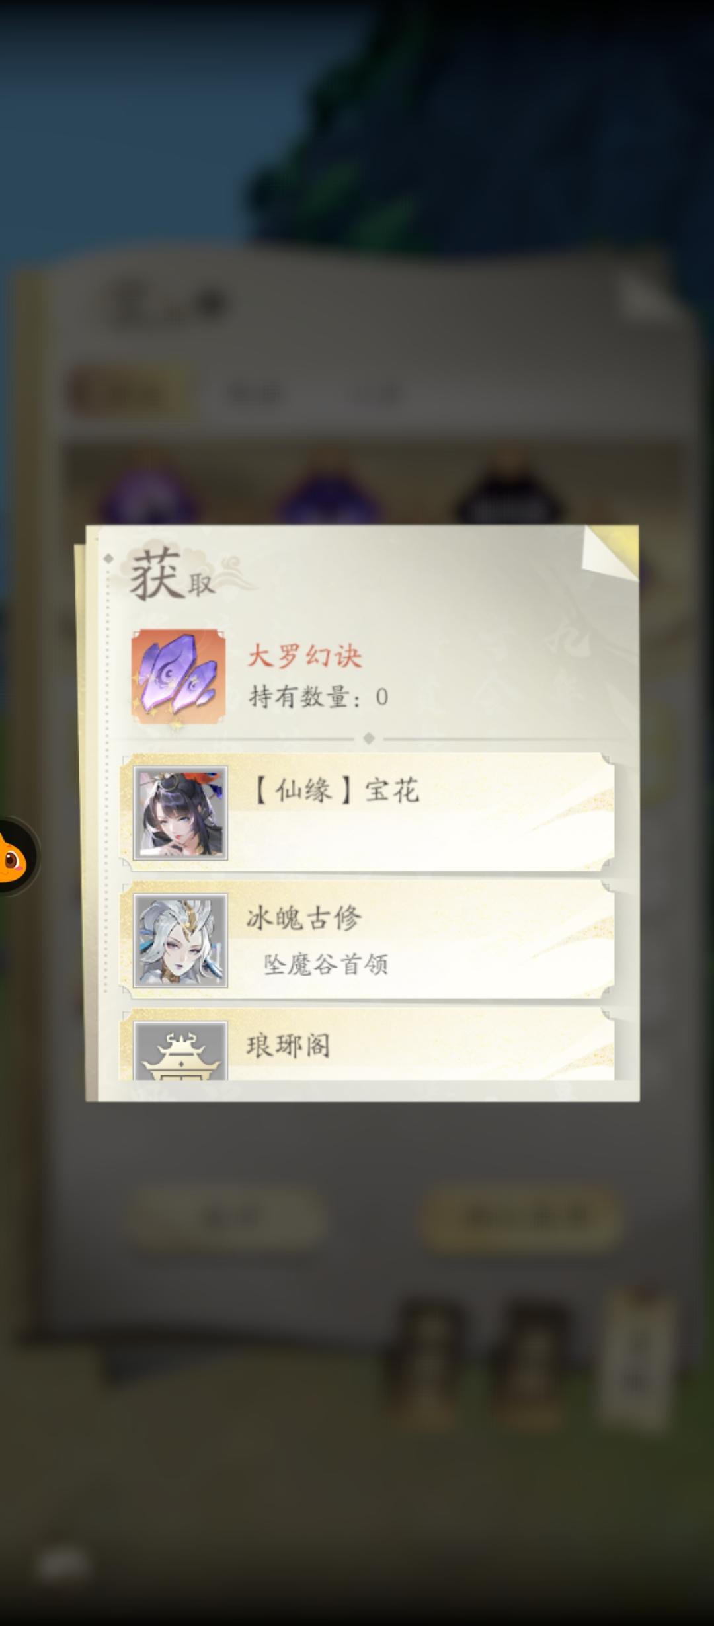Tap the 大罗幻诀 purple crystal item icon

(178, 676)
